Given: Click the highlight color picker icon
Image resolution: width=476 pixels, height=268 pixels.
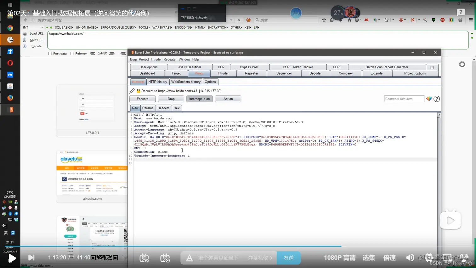Looking at the screenshot, I should pyautogui.click(x=429, y=99).
